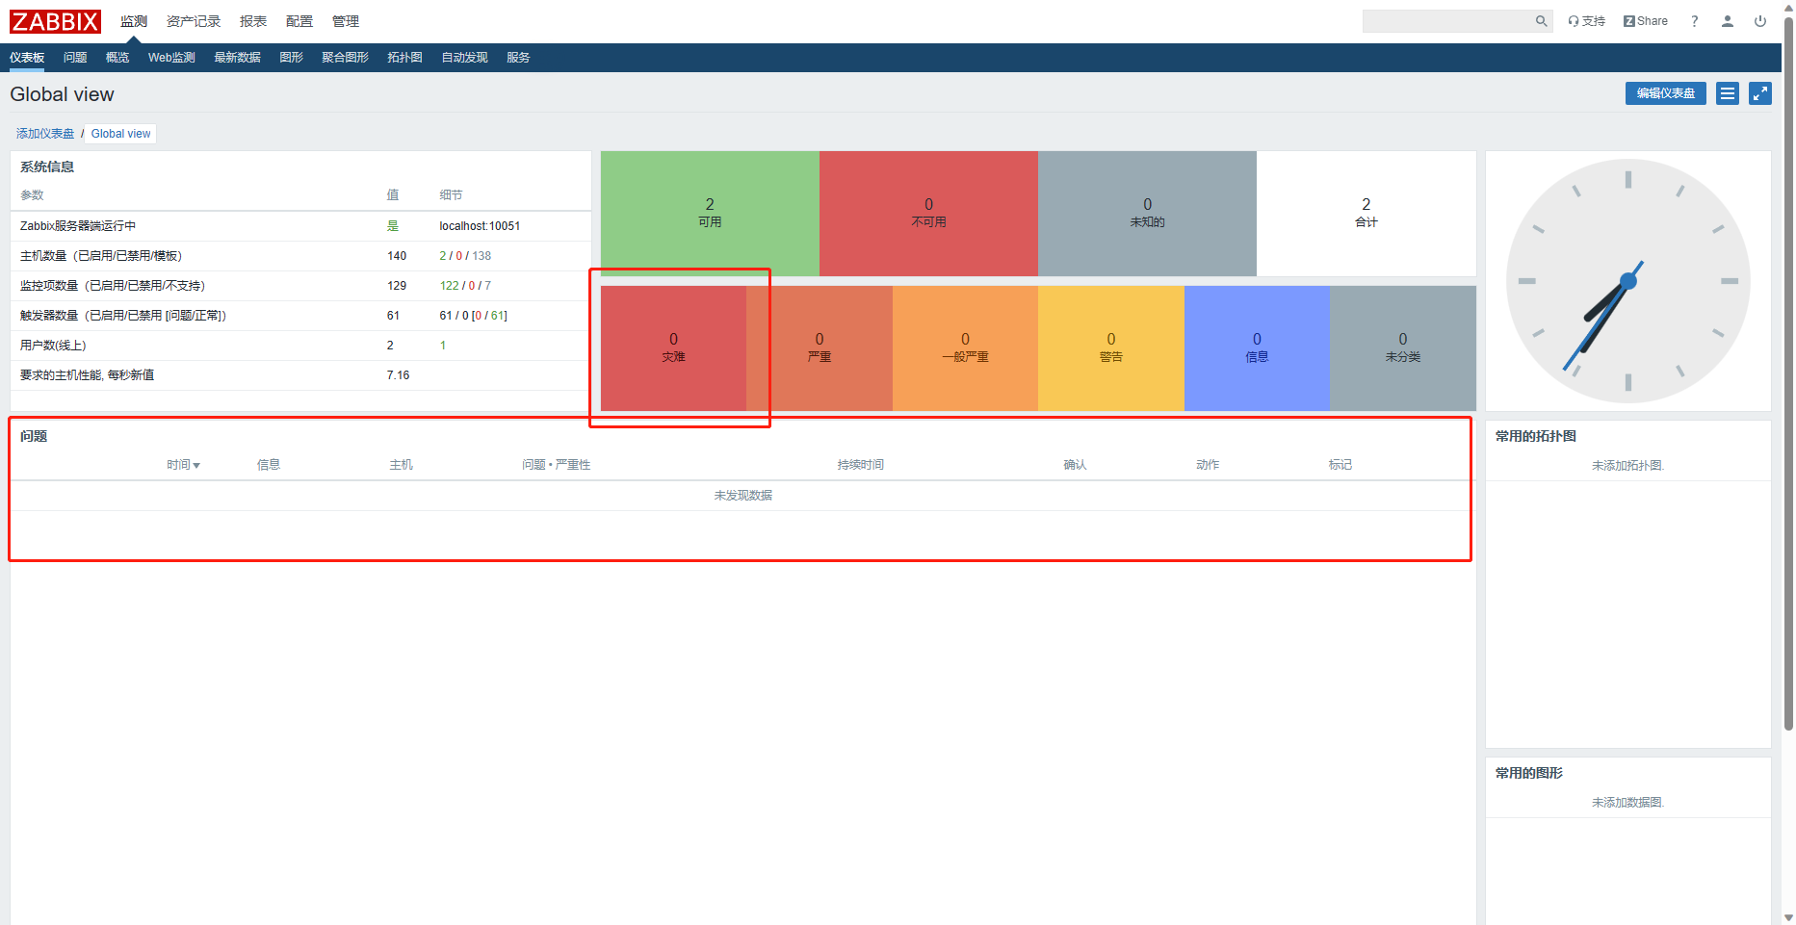Click the 监控项数量 row label
This screenshot has width=1796, height=925.
pyautogui.click(x=112, y=286)
